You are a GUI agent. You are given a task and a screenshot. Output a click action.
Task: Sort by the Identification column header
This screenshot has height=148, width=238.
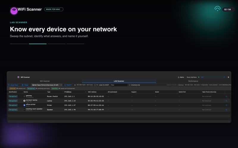click(x=13, y=92)
